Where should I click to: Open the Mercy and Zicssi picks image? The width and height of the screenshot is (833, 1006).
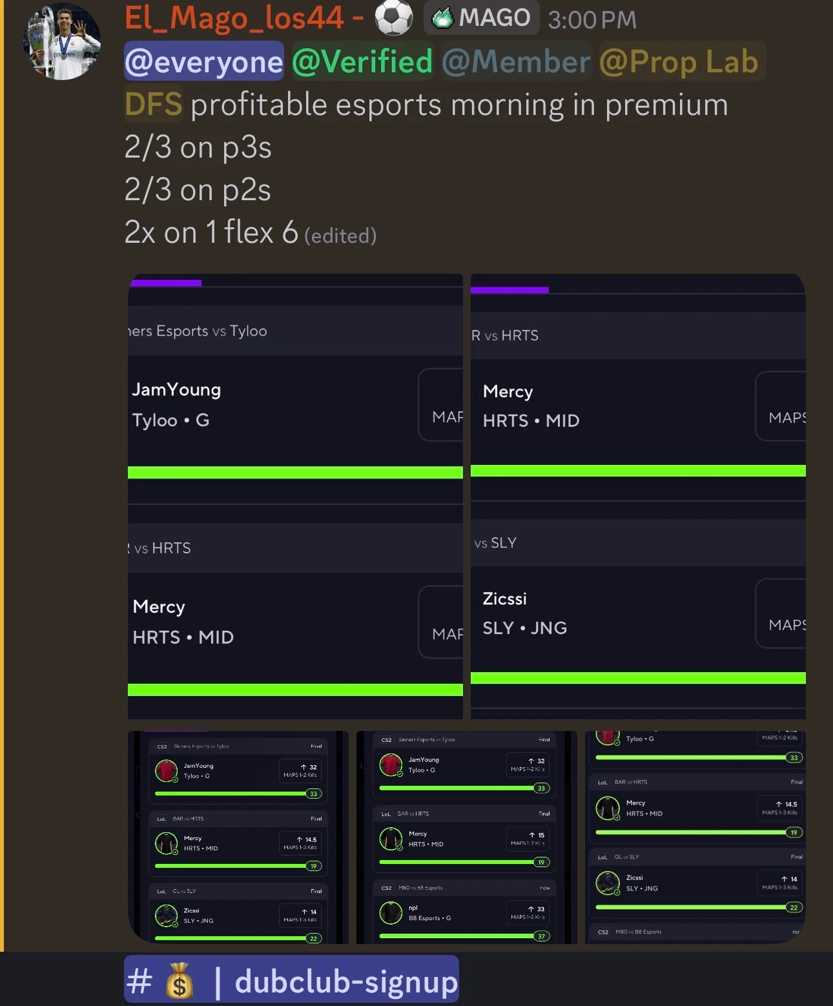click(x=638, y=496)
